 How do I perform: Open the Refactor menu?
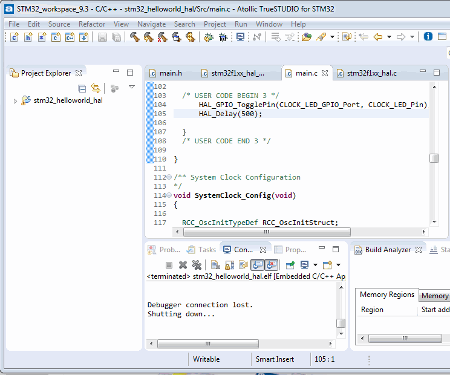92,24
